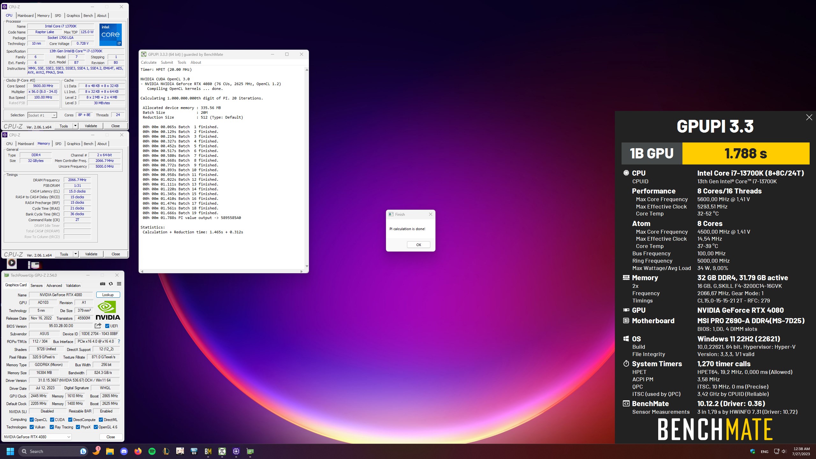
Task: Toggle the CUDA checkbox
Action: click(x=52, y=420)
